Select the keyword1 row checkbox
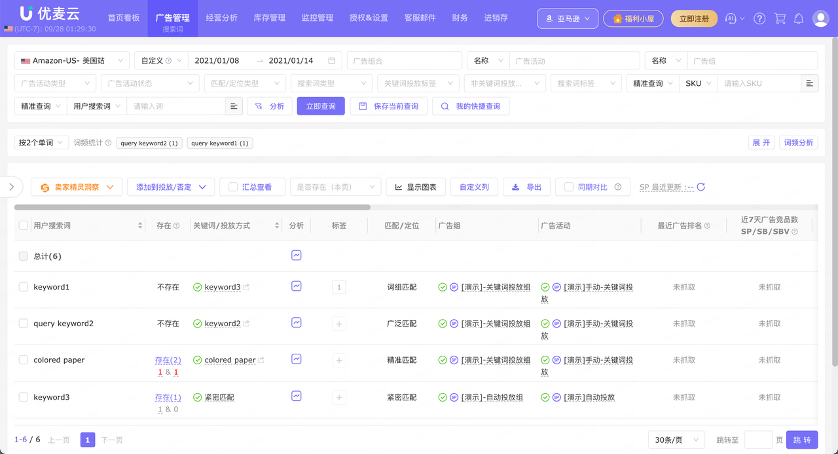The image size is (838, 454). tap(24, 287)
